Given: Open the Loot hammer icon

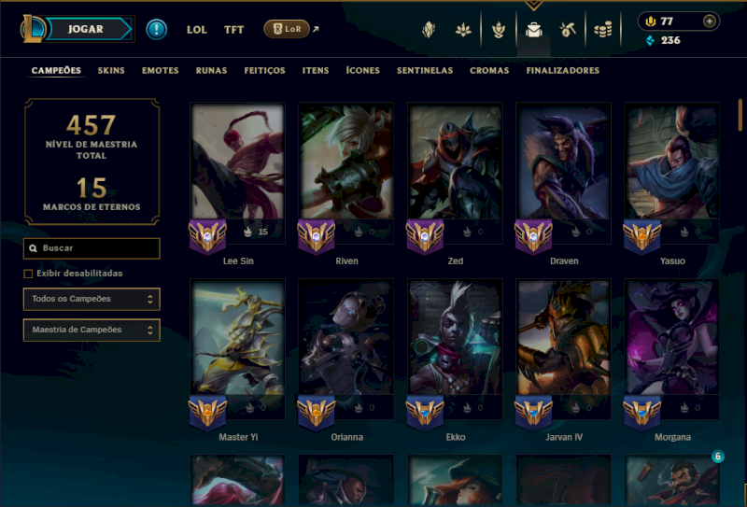Looking at the screenshot, I should 568,30.
